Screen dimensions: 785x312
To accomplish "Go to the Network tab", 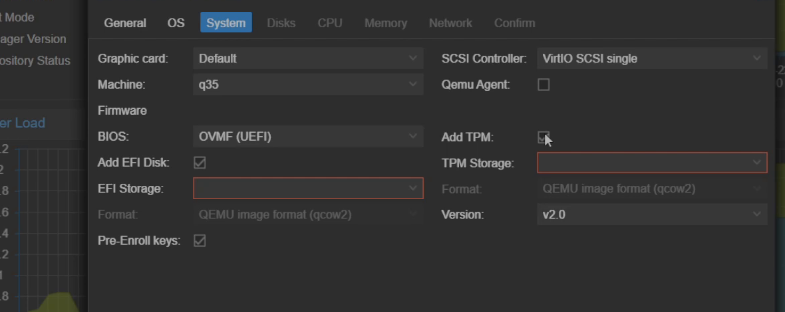I will click(450, 23).
